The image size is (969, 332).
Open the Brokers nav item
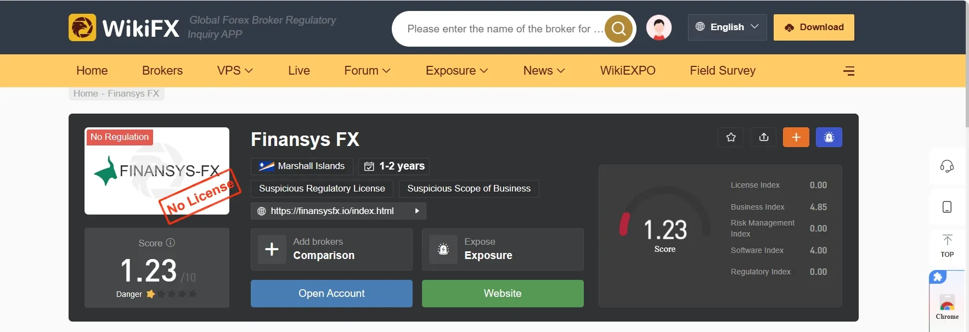click(x=162, y=71)
